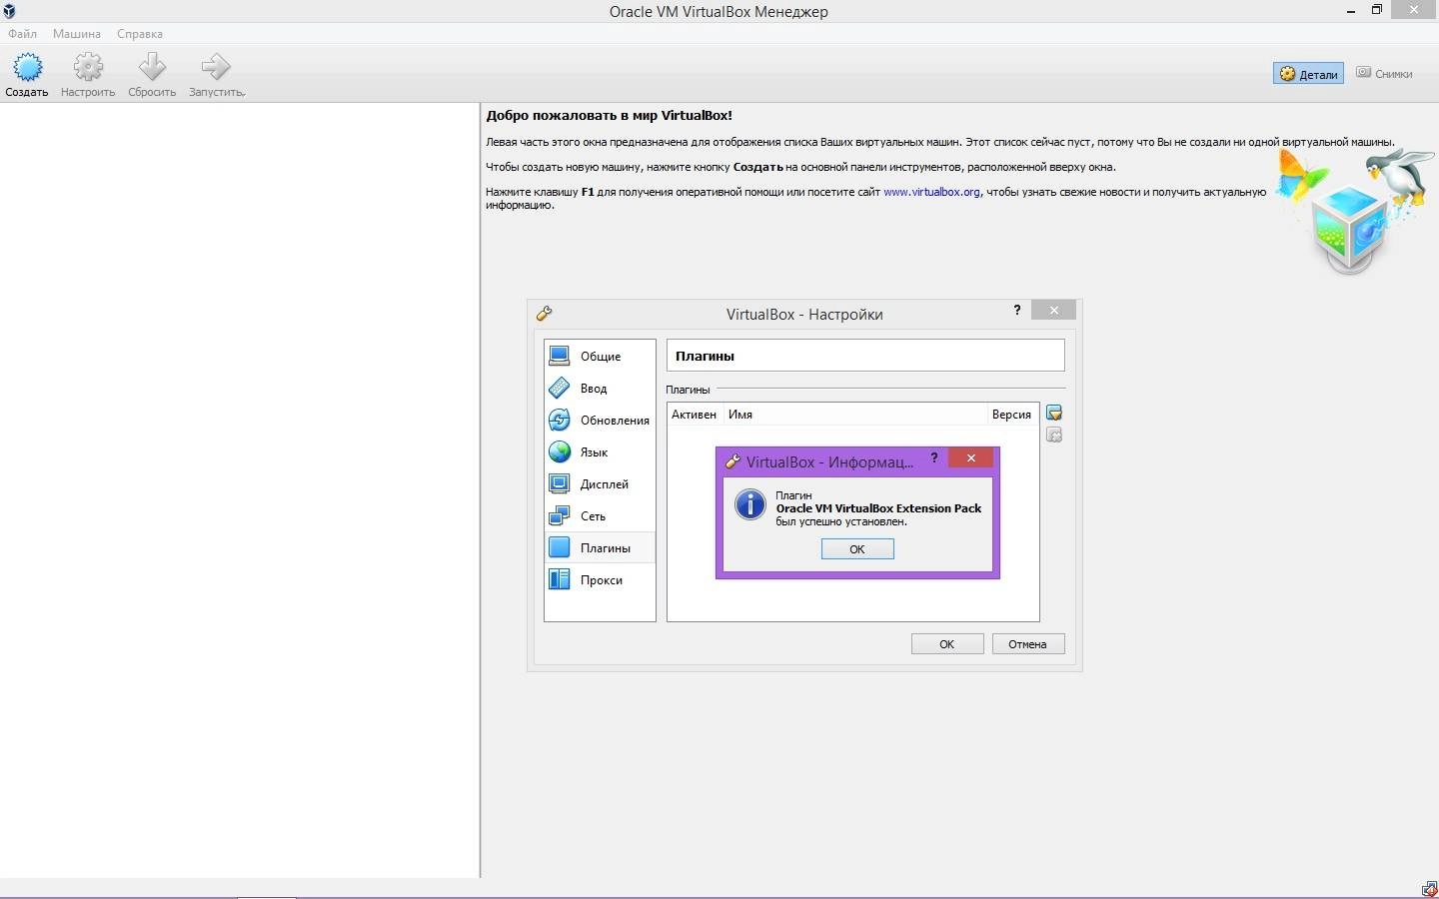Open the Справка menu
The height and width of the screenshot is (899, 1439).
tap(140, 34)
